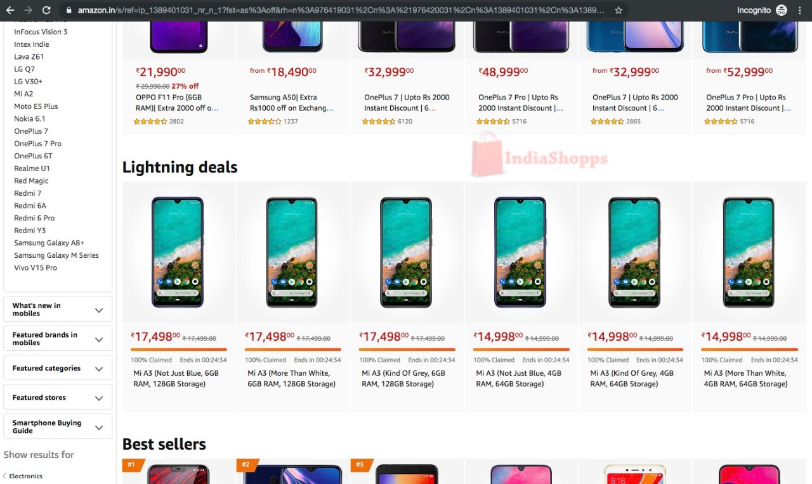Click the browser forward arrow
Viewport: 812px width, 484px height.
click(x=28, y=10)
